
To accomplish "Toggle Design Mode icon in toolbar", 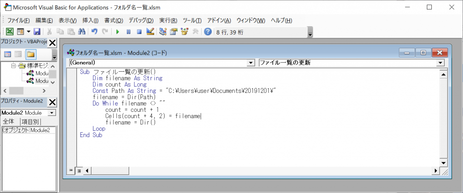I will tap(150, 32).
